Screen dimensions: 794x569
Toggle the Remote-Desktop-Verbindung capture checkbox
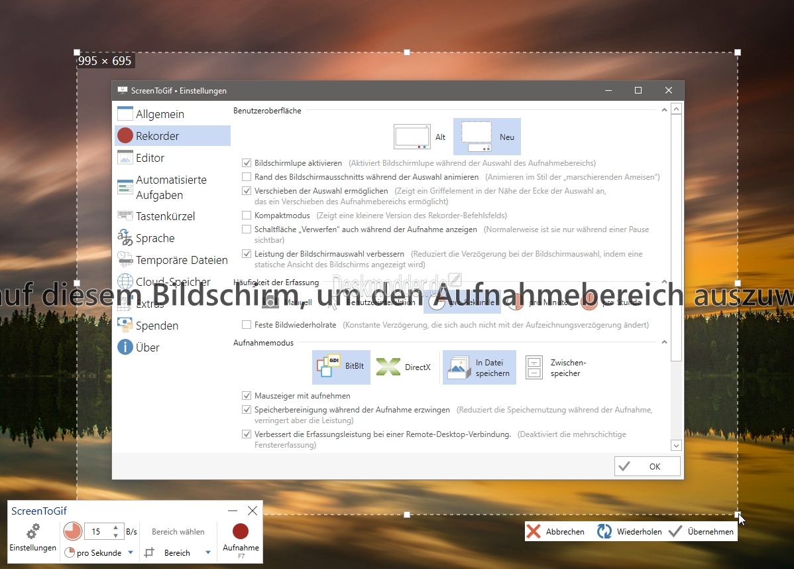point(247,434)
